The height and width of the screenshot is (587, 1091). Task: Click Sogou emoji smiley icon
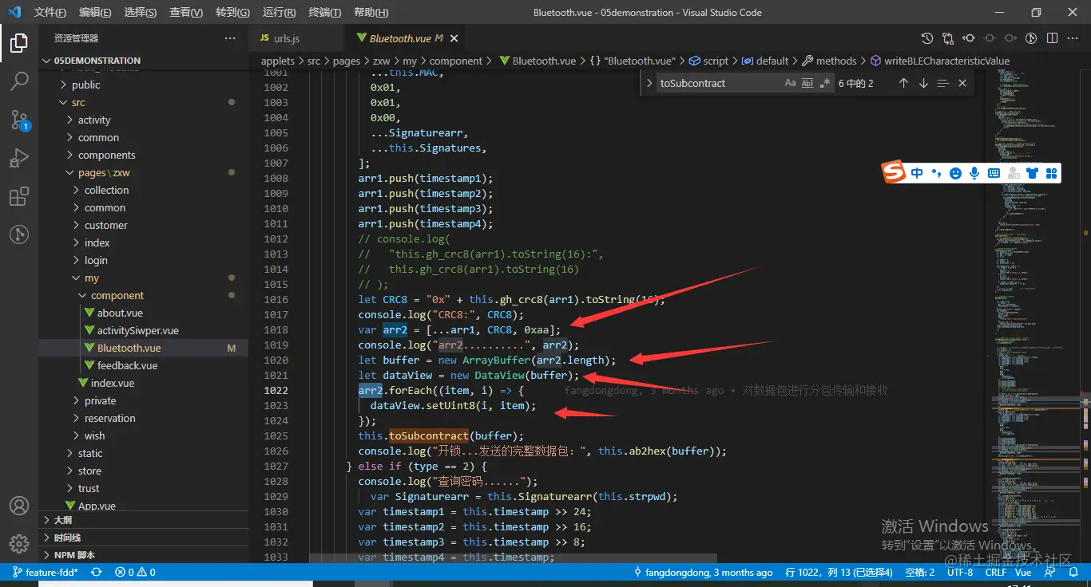tap(955, 173)
